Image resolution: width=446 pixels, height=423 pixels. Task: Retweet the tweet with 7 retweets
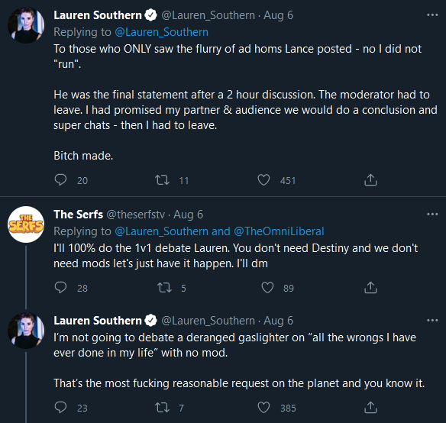pyautogui.click(x=162, y=408)
